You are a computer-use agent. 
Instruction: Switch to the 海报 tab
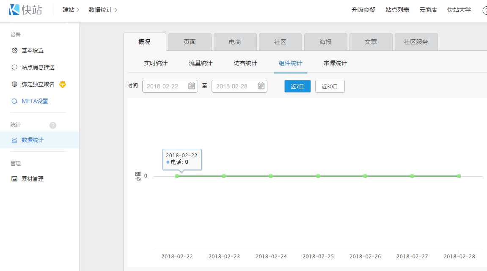click(x=325, y=42)
